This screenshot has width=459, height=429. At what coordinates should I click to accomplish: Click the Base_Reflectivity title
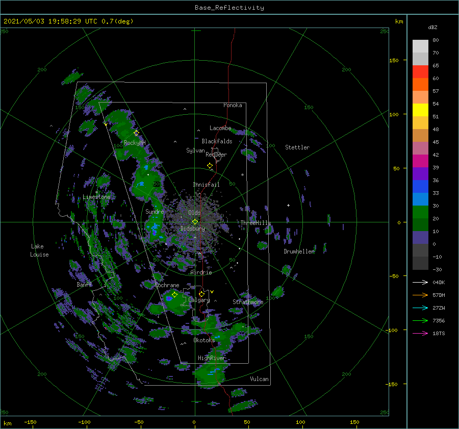229,8
